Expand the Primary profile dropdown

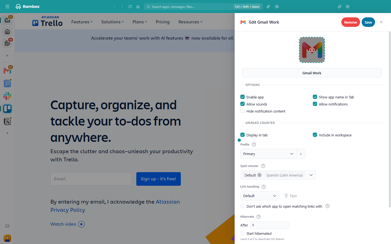(268, 154)
